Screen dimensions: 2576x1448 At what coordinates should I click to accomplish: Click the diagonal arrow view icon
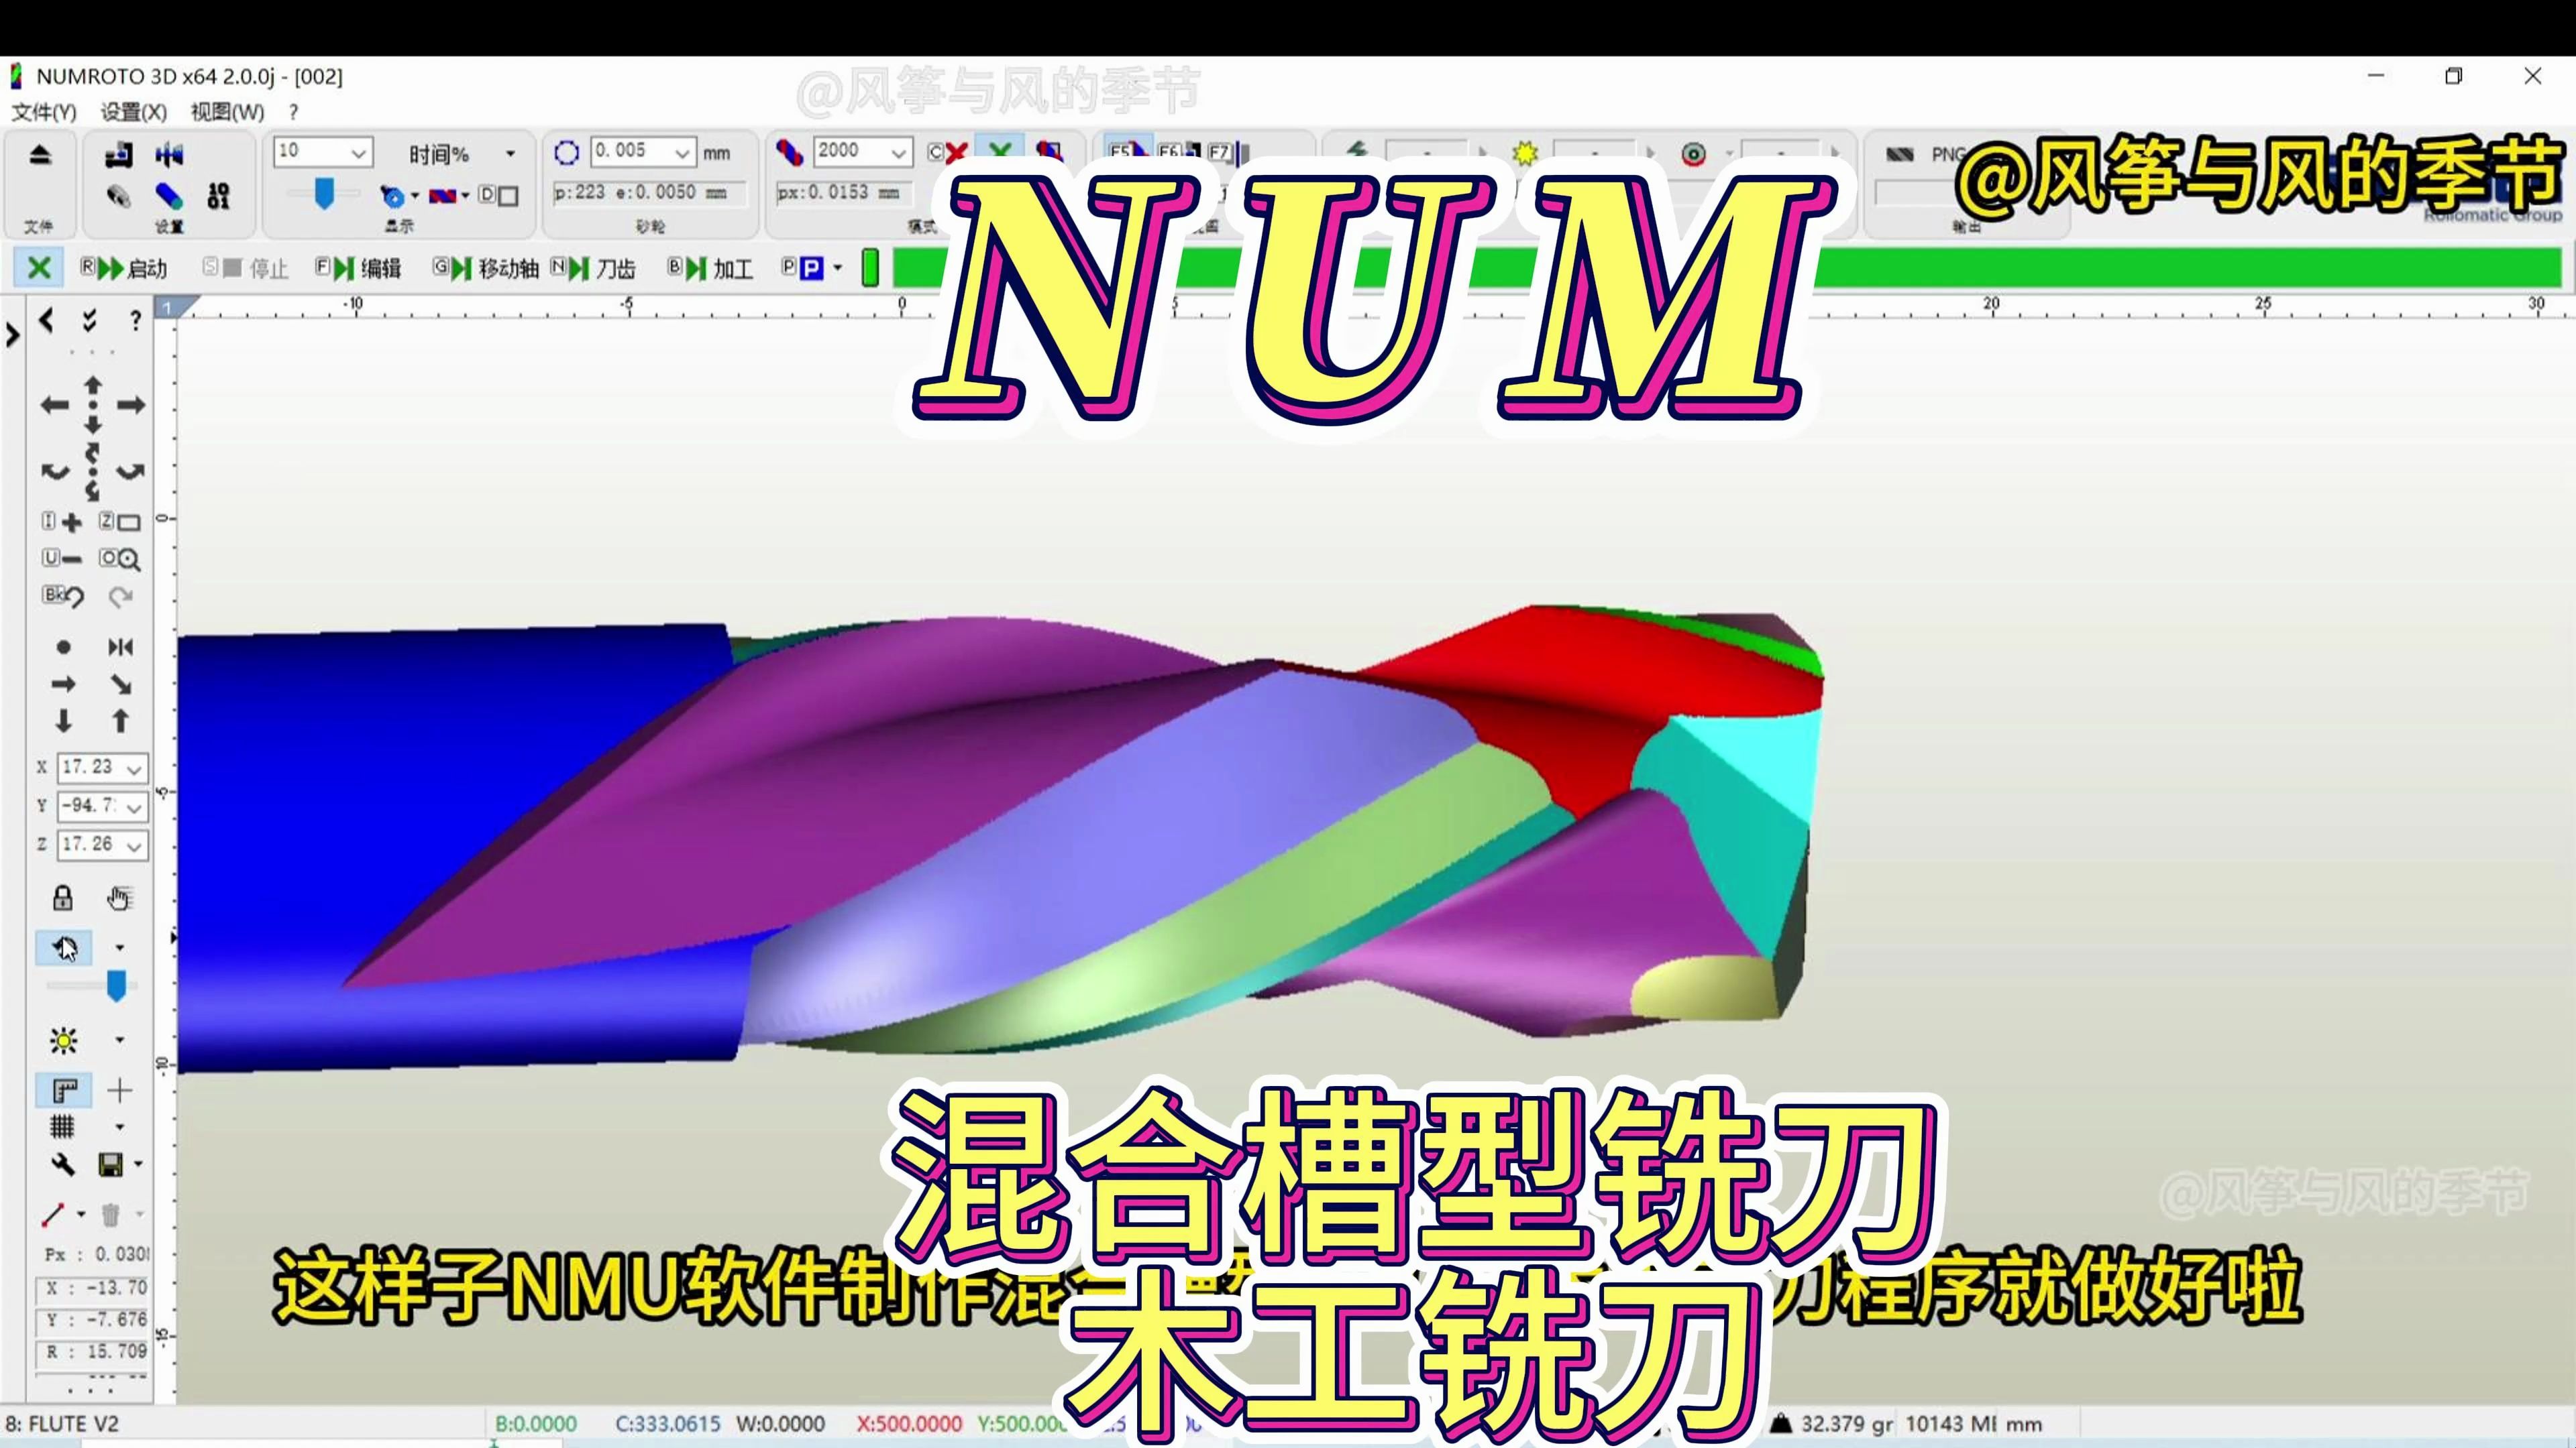click(121, 684)
